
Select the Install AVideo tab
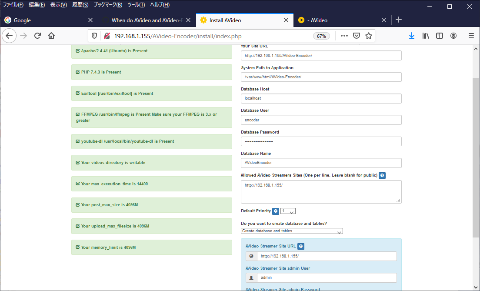(245, 20)
